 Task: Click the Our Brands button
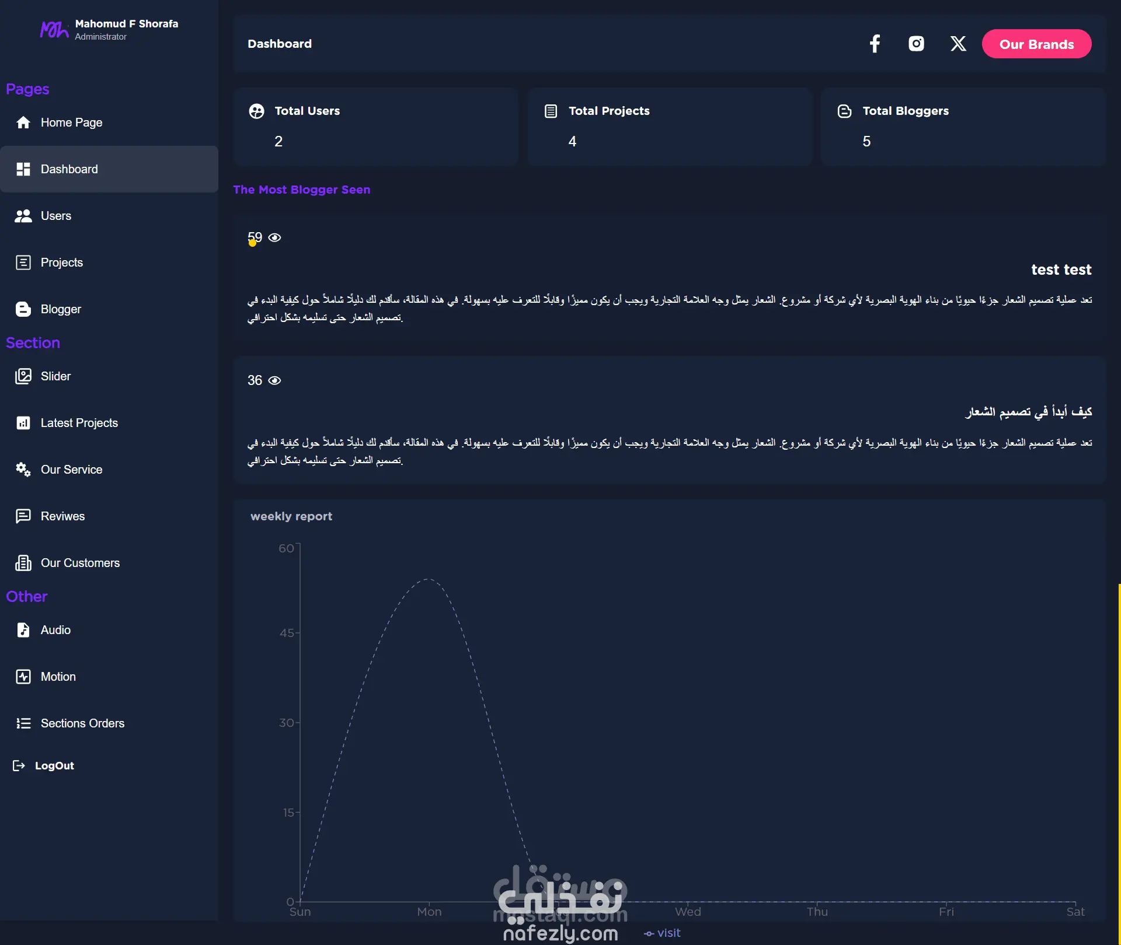(1036, 44)
